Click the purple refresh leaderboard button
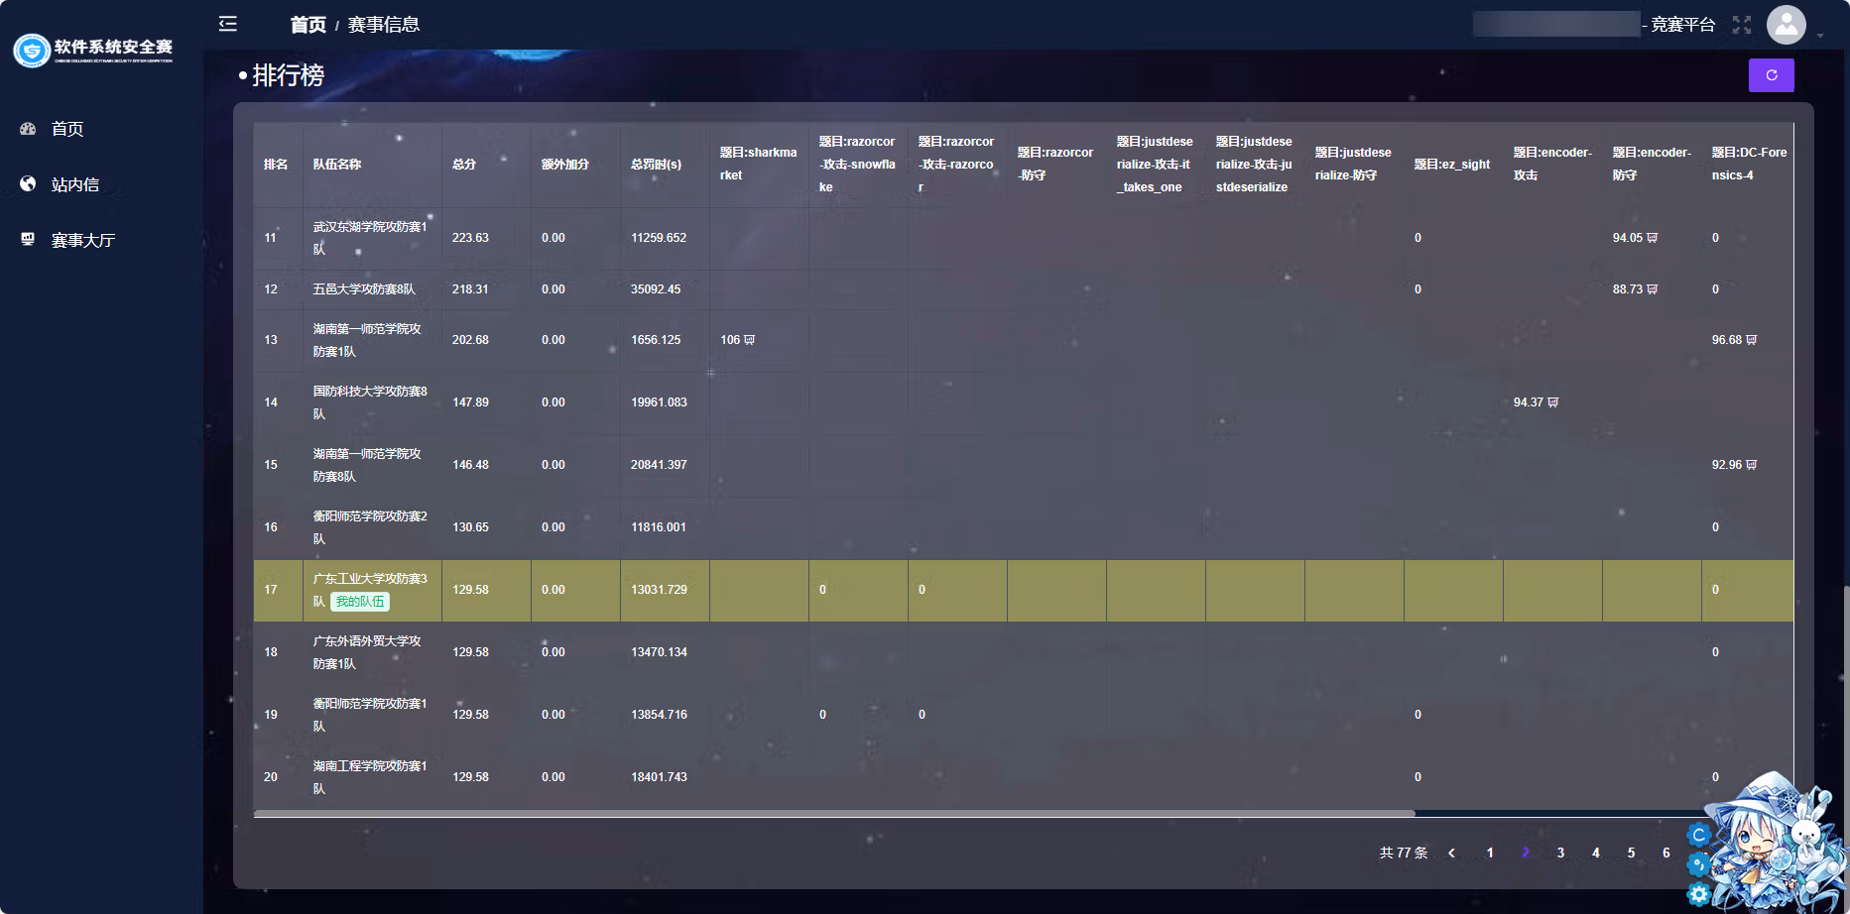This screenshot has height=914, width=1850. (1771, 75)
